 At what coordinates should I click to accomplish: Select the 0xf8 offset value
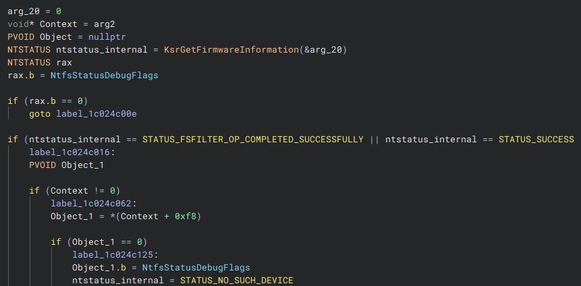pos(186,217)
